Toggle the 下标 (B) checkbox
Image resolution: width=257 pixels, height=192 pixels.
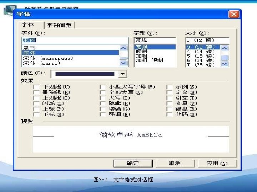tap(36, 114)
